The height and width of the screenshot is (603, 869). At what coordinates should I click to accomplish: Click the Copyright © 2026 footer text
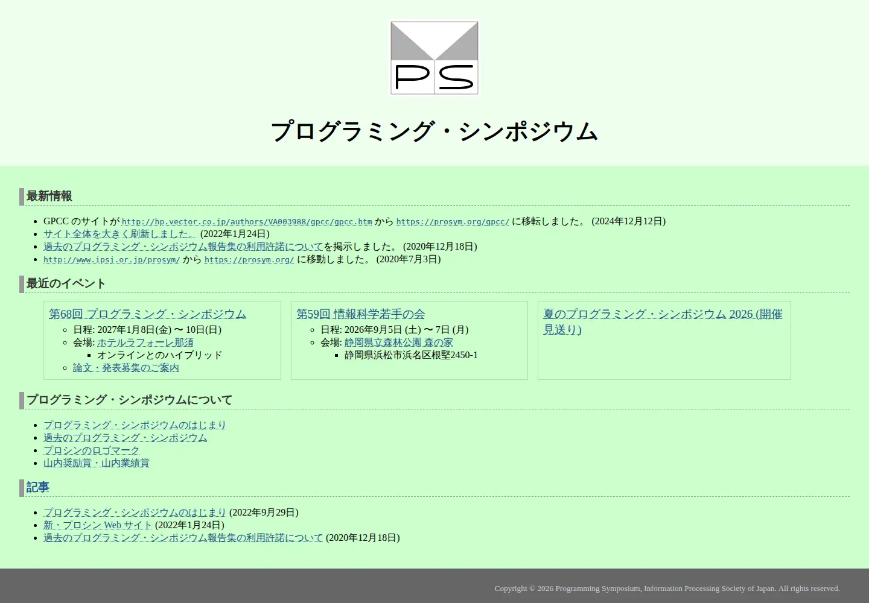[667, 589]
